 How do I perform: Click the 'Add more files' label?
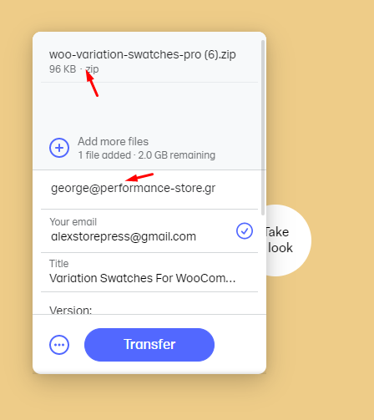coord(113,141)
